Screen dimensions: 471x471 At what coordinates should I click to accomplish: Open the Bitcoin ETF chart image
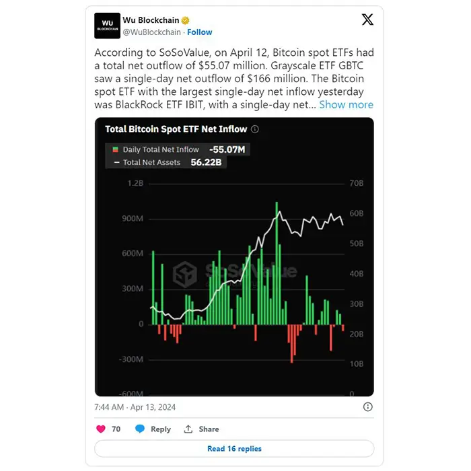click(234, 257)
